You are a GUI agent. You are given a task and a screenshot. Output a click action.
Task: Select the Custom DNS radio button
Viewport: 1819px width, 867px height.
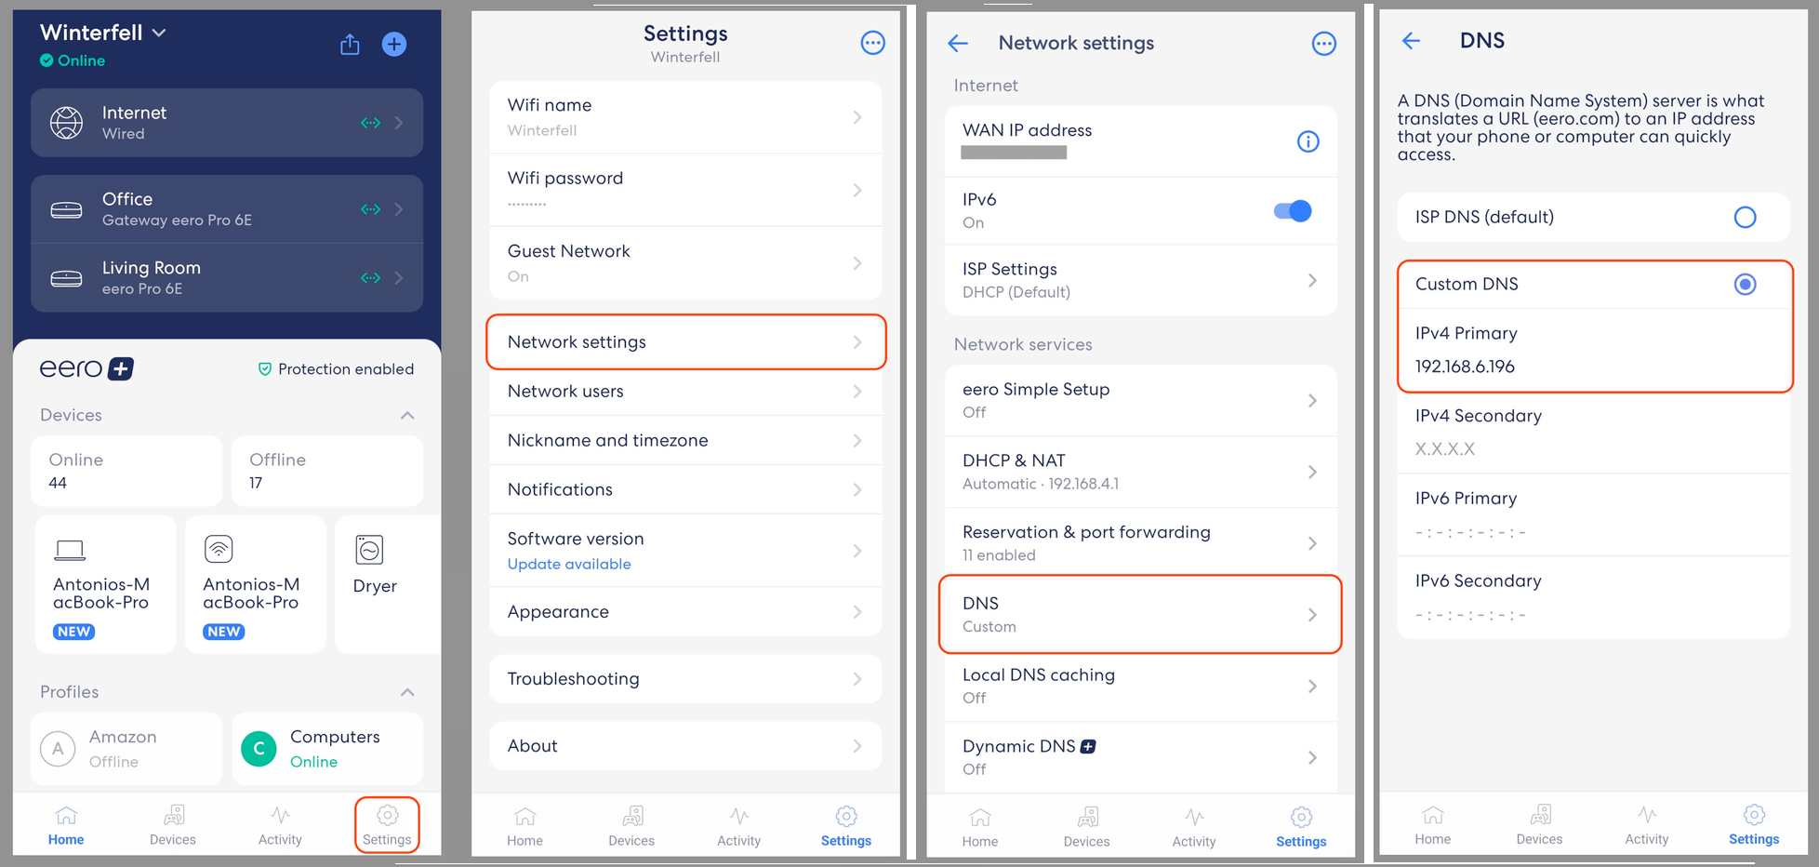[1745, 284]
